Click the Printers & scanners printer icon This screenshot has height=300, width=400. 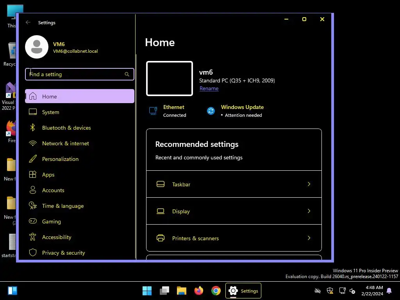161,238
